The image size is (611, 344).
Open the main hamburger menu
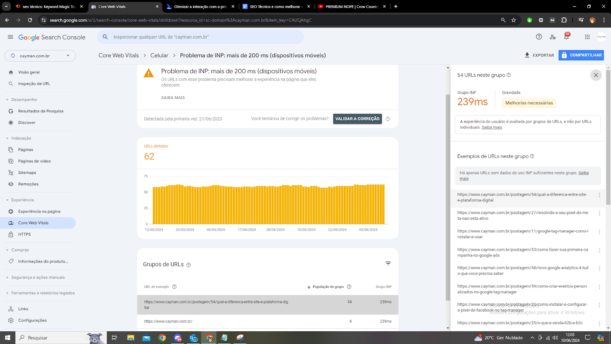point(10,37)
